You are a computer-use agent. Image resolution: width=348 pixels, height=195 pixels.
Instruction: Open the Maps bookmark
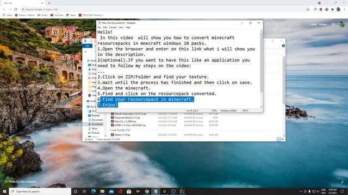click(x=71, y=15)
